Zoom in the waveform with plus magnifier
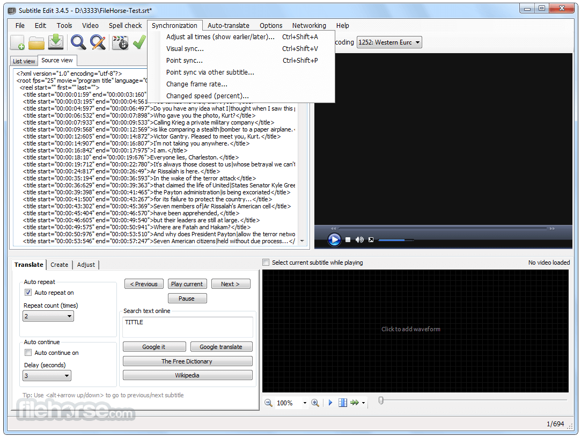The image size is (581, 437). click(x=315, y=403)
